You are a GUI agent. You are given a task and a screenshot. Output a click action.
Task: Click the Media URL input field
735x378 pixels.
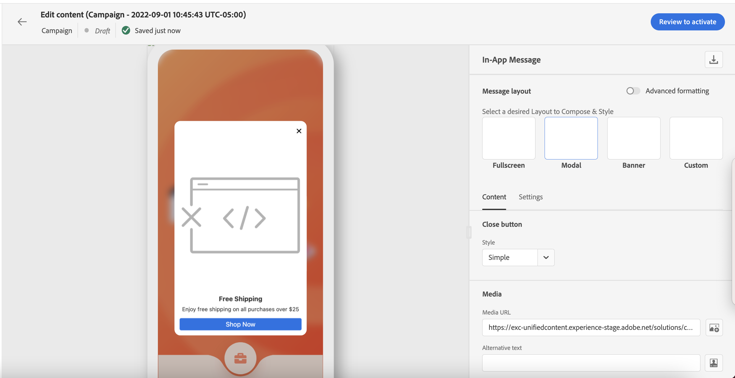[591, 328]
